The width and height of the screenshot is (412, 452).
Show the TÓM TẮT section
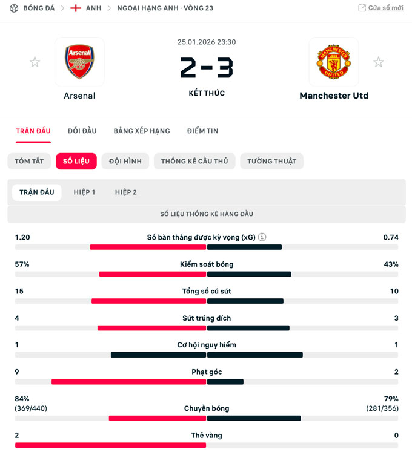(x=29, y=161)
